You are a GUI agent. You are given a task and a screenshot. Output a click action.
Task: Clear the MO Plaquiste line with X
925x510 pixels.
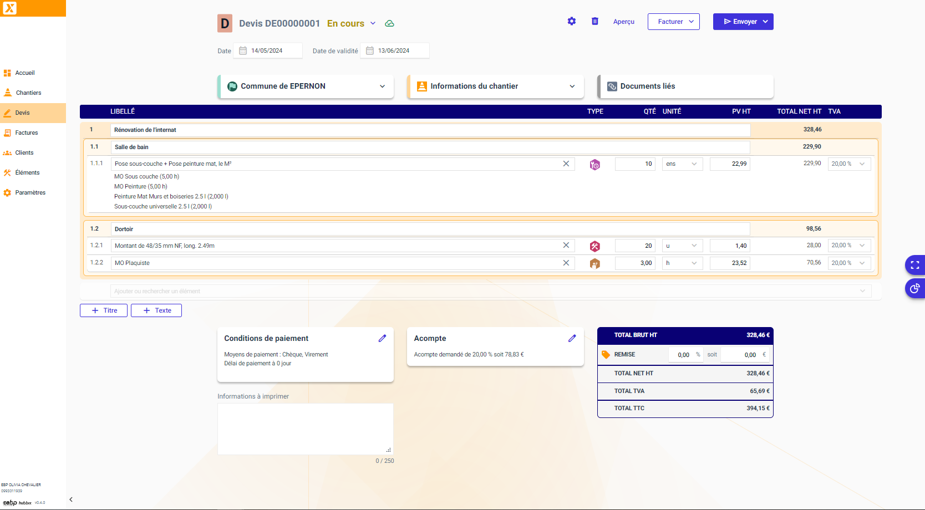[566, 263]
